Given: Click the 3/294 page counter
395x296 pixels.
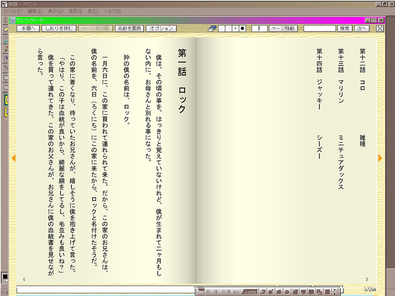Looking at the screenshot, I should [370, 289].
